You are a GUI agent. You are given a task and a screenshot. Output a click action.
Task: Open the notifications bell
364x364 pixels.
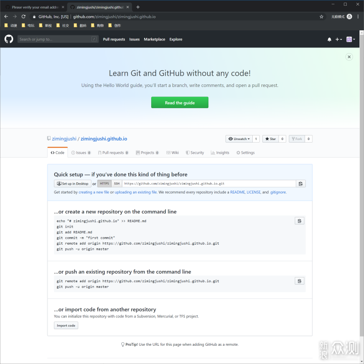(x=330, y=39)
